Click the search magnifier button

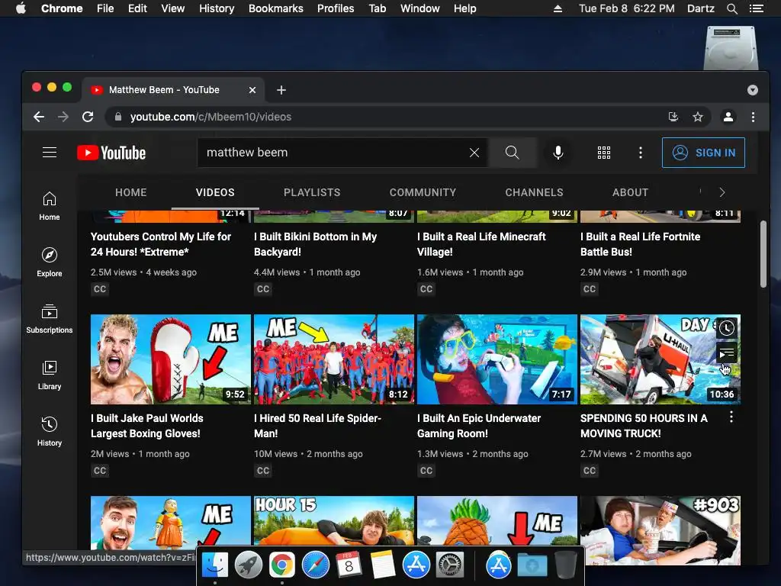point(512,153)
